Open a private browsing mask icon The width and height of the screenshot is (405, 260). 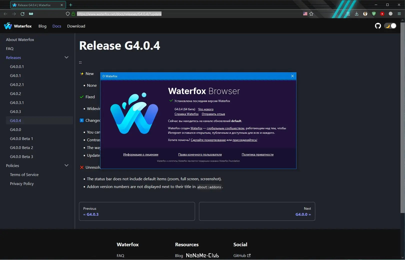(x=31, y=14)
